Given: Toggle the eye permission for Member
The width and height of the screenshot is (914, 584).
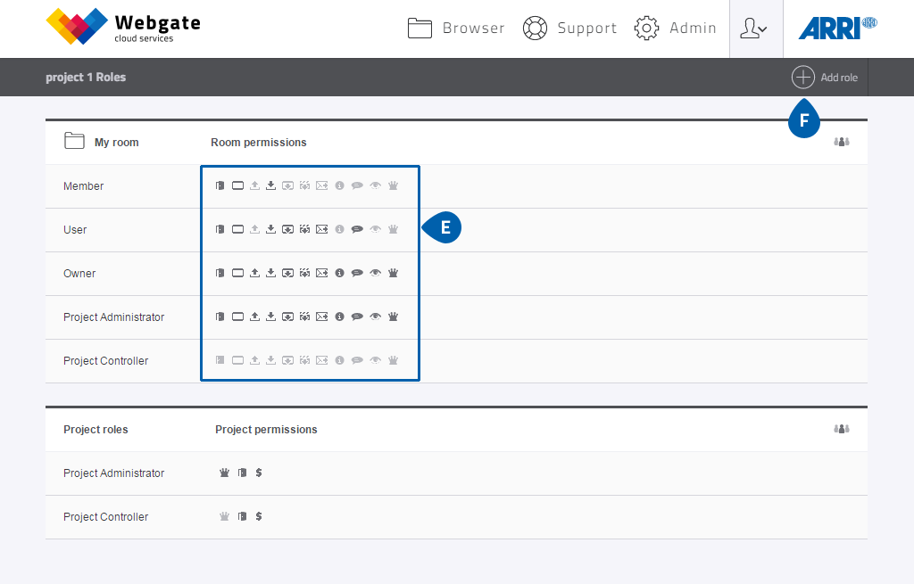Looking at the screenshot, I should tap(376, 185).
